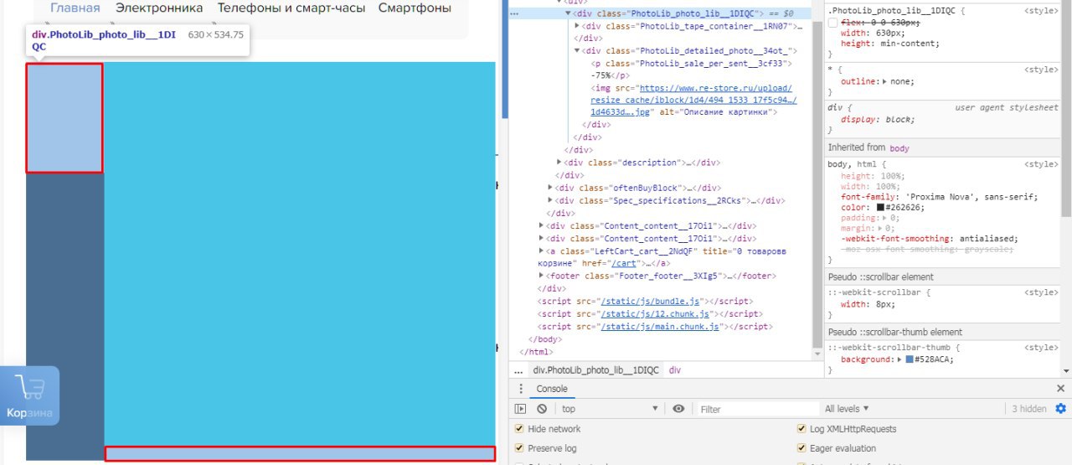Go to Электронника in the breadcrumb
The image size is (1072, 465).
tap(159, 8)
